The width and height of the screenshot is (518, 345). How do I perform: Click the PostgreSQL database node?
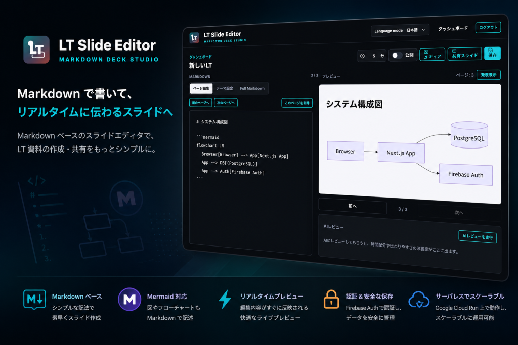coord(469,135)
